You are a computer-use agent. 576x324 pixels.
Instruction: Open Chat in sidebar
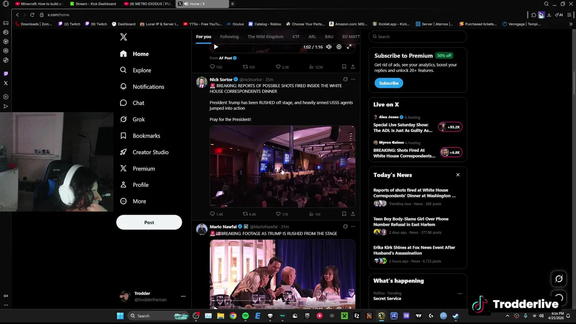click(132, 103)
